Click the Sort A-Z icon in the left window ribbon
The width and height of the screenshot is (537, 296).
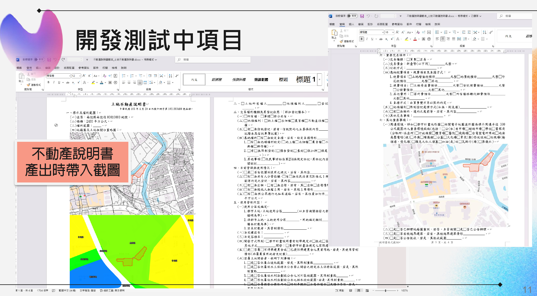(x=170, y=76)
